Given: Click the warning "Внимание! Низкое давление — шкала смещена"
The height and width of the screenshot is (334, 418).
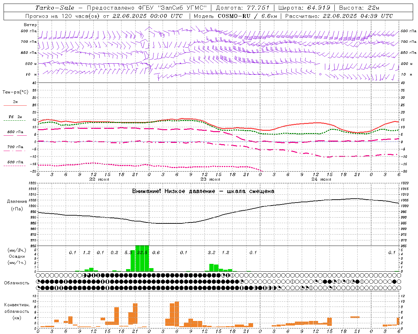Looking at the screenshot, I should click(203, 191).
